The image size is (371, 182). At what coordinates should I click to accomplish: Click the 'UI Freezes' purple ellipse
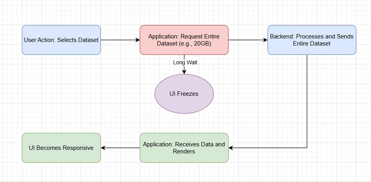(184, 94)
